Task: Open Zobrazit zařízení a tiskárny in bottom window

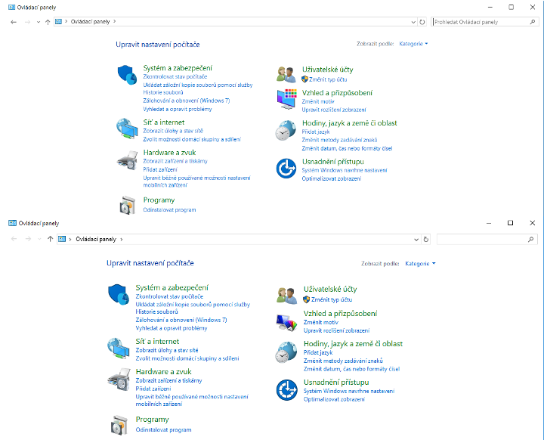Action: tap(168, 380)
